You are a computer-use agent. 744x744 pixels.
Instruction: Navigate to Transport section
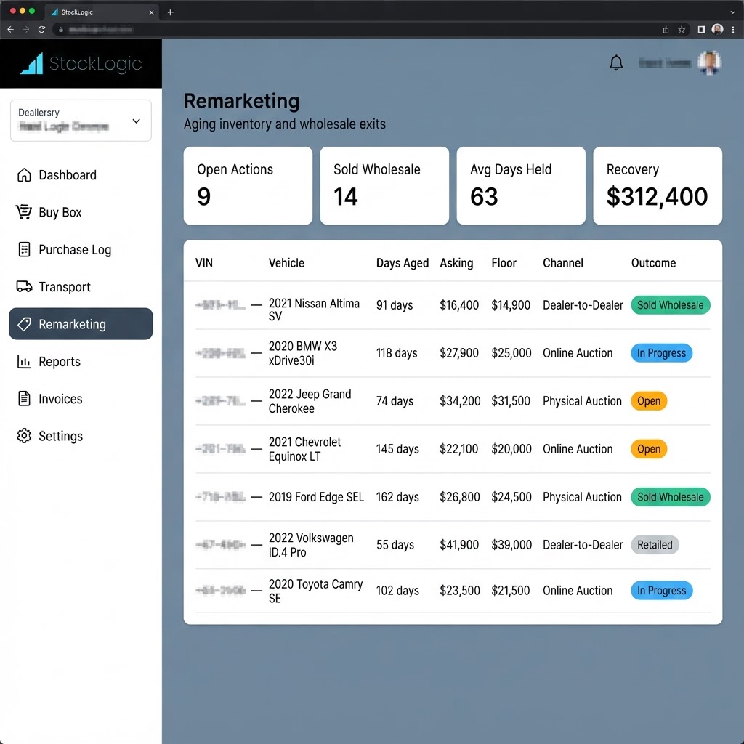(x=81, y=286)
